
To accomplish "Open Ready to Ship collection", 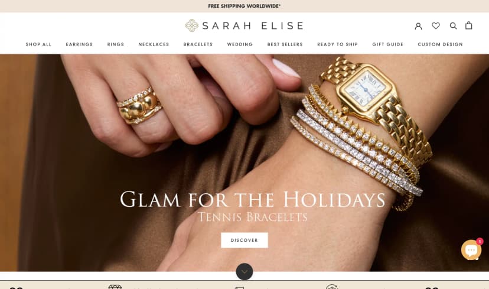I will click(x=337, y=44).
